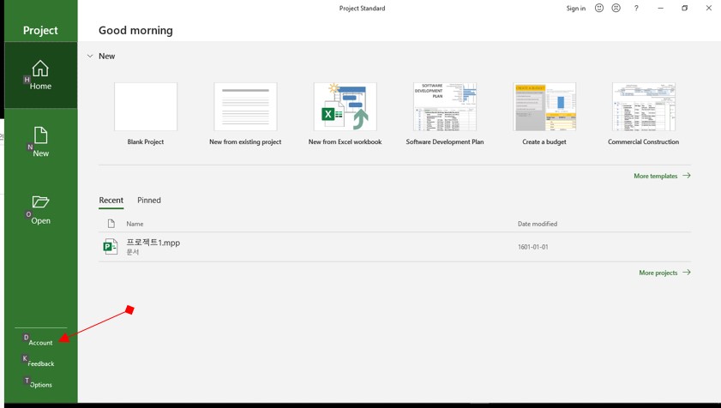The width and height of the screenshot is (721, 408).
Task: Choose New from Excel workbook template
Action: point(345,114)
